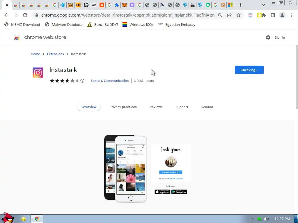The width and height of the screenshot is (298, 223).
Task: Click the 12:37 PM taskbar clock
Action: [282, 219]
